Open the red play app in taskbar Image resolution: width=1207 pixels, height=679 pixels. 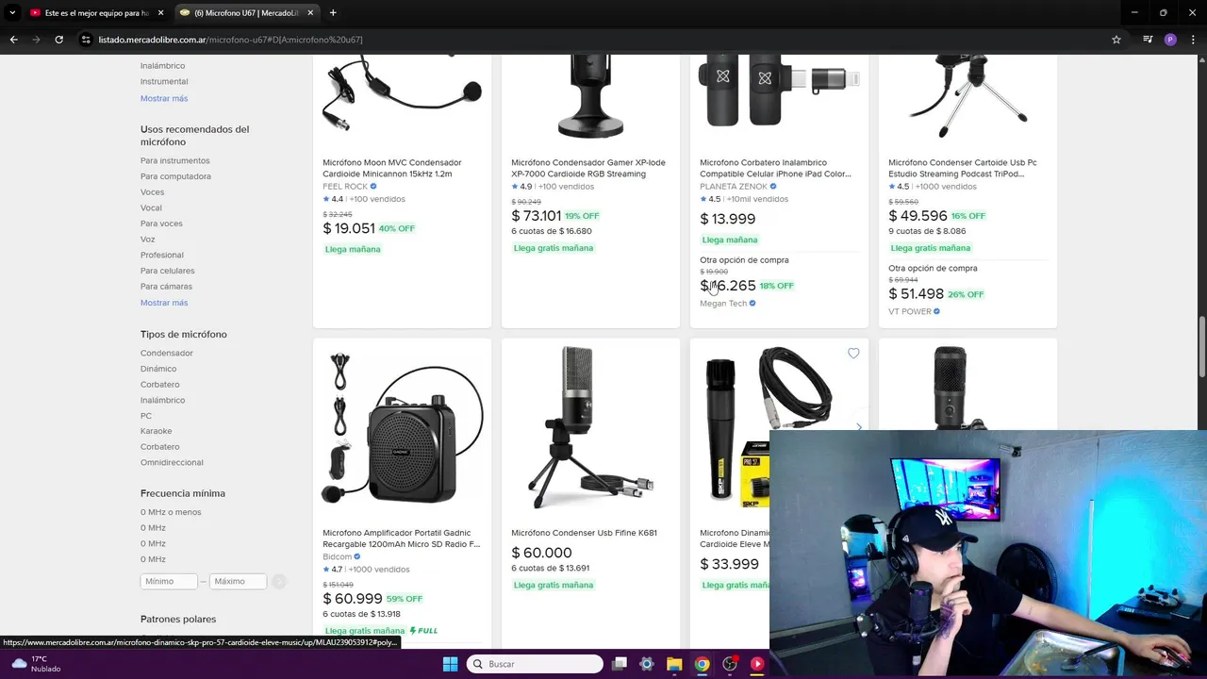click(756, 664)
